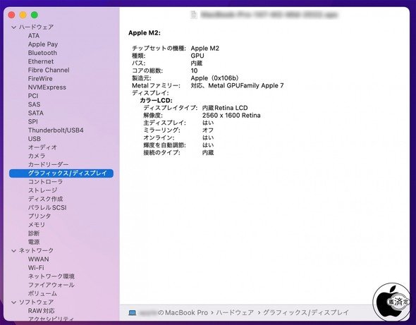
Task: Open プリンタ entry
Action: (39, 216)
